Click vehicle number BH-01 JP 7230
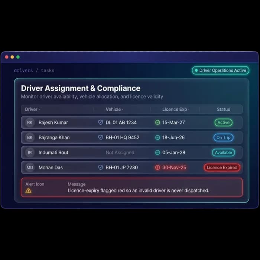Image resolution: width=260 pixels, height=260 pixels. click(x=121, y=168)
